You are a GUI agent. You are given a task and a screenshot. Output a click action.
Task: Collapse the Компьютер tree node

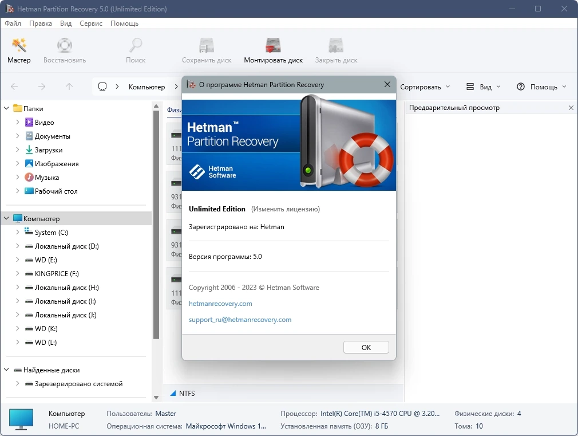click(x=6, y=218)
